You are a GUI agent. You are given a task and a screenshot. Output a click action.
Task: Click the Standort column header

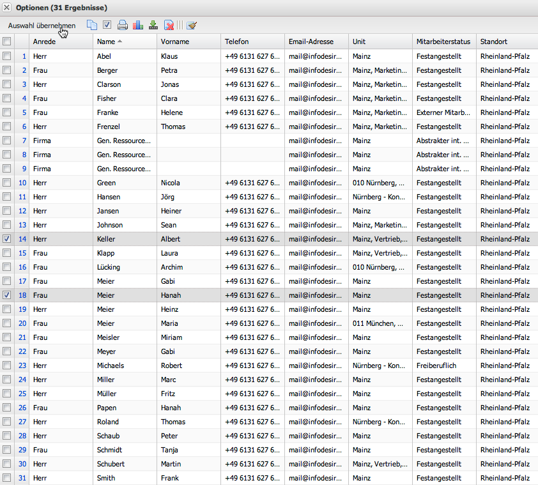tap(494, 42)
